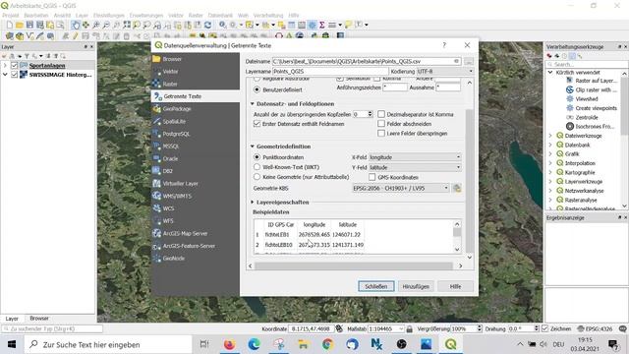
Task: Enable Leere Felder überspringen checkbox
Action: [381, 134]
